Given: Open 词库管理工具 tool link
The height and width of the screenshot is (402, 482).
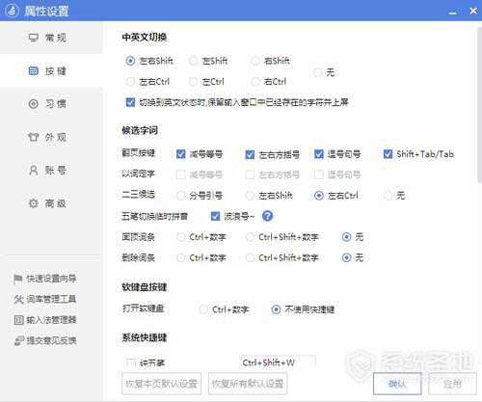Looking at the screenshot, I should (45, 299).
